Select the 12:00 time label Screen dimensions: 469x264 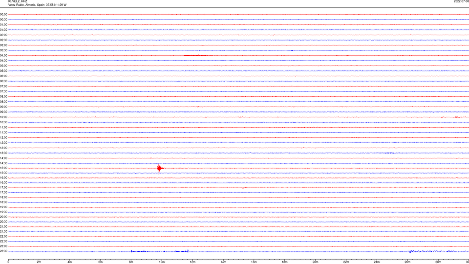3,138
